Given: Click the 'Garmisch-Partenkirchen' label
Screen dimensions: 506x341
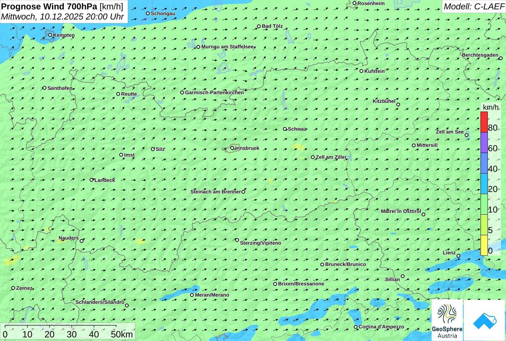Looking at the screenshot, I should click(x=214, y=92).
